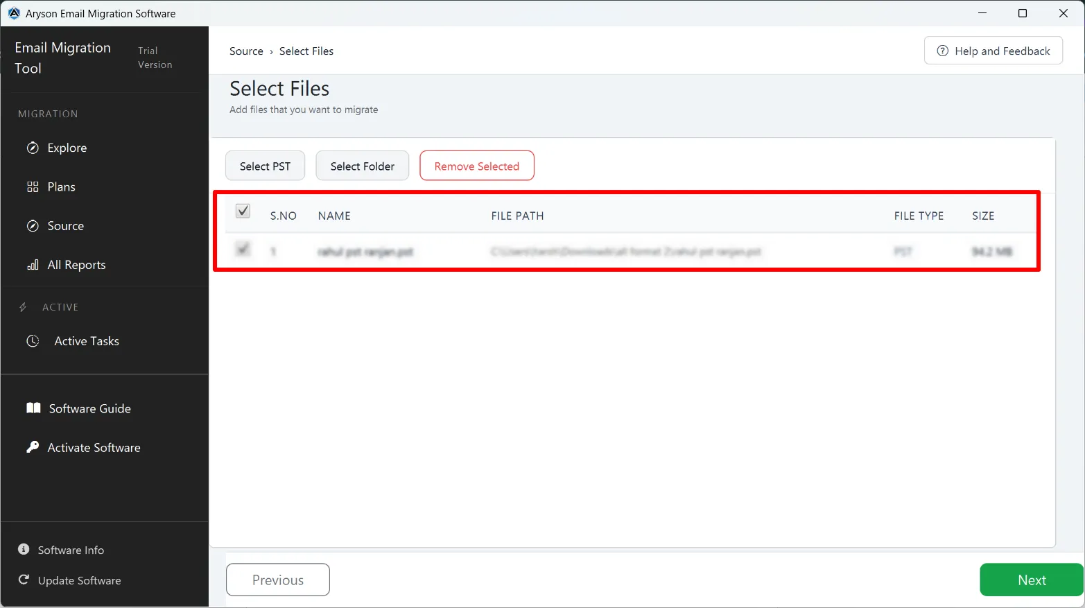Screen dimensions: 1085x608
Task: Click the FILE PATH column header
Action: (x=517, y=216)
